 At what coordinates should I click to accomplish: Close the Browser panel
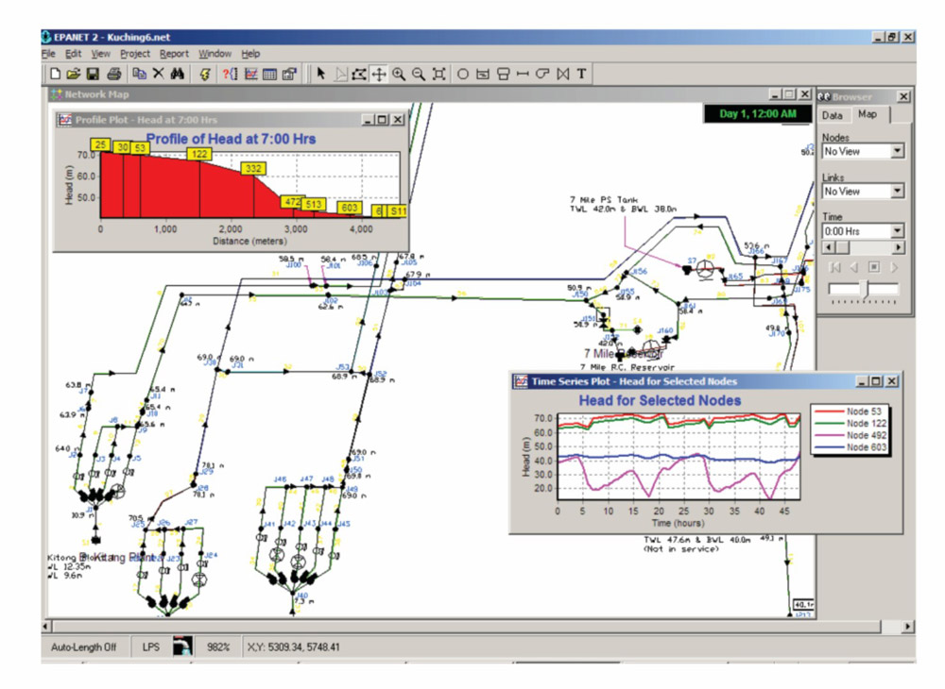[903, 96]
